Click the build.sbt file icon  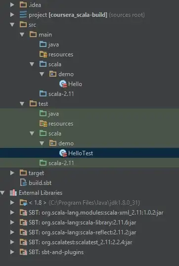tap(23, 183)
